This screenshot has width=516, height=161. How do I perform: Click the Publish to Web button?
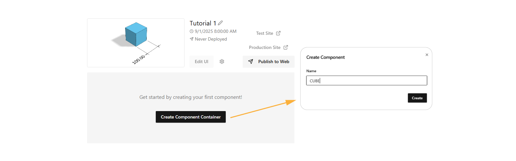pyautogui.click(x=269, y=62)
